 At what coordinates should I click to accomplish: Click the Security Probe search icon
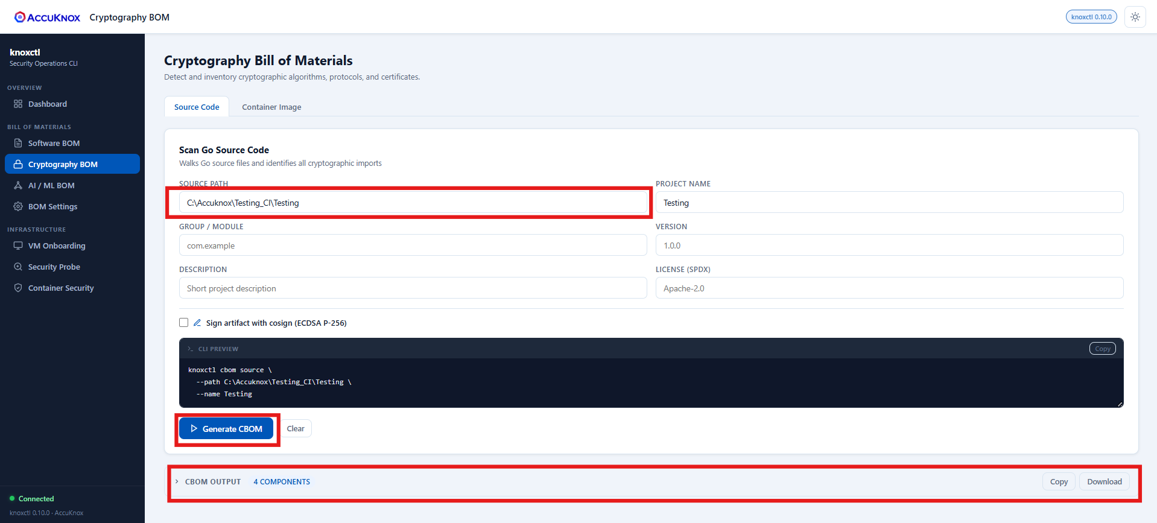[18, 267]
